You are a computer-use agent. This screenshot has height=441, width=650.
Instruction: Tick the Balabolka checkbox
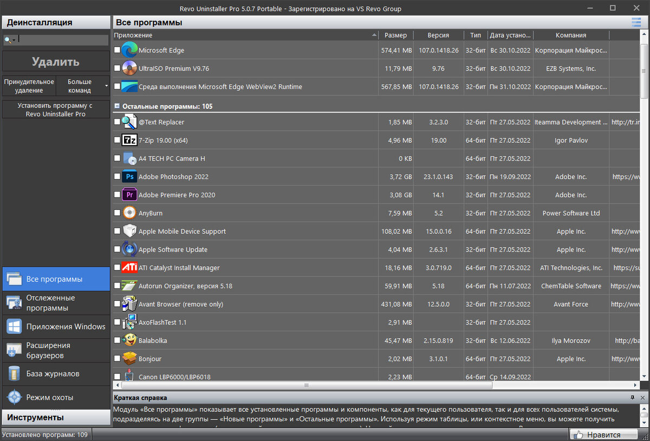tap(117, 340)
